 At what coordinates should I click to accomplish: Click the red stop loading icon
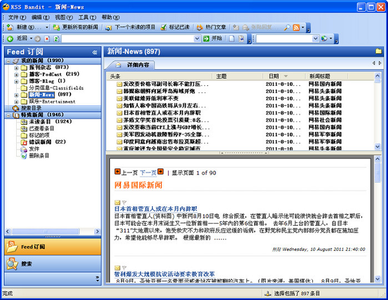(x=47, y=39)
